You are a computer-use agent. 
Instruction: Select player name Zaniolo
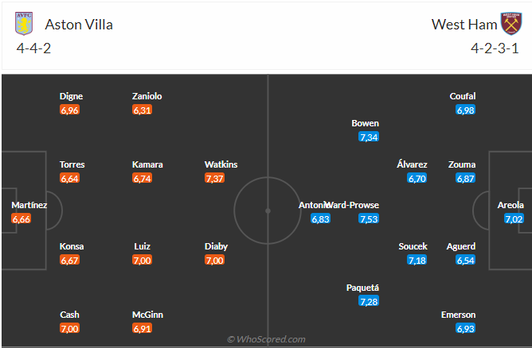click(147, 96)
